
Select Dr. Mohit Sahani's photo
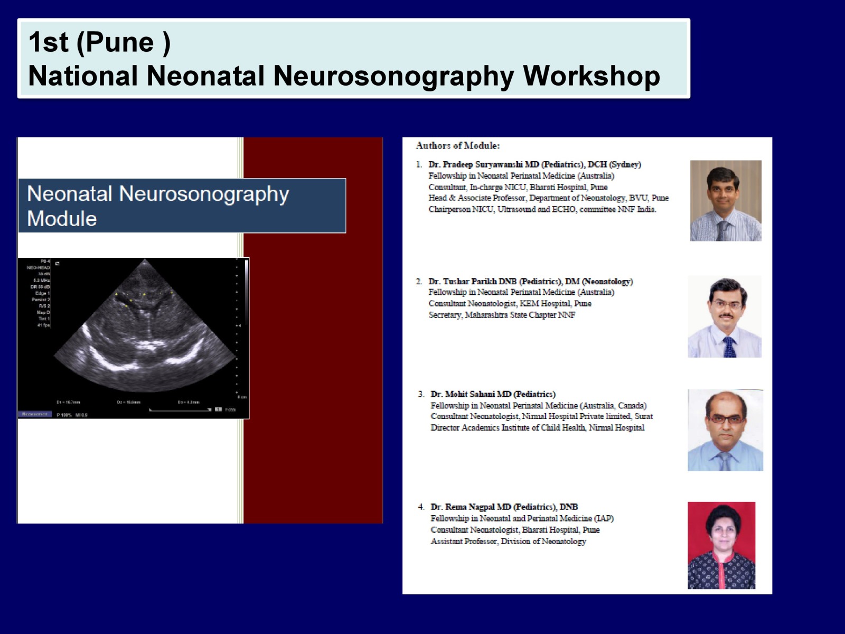[x=725, y=430]
